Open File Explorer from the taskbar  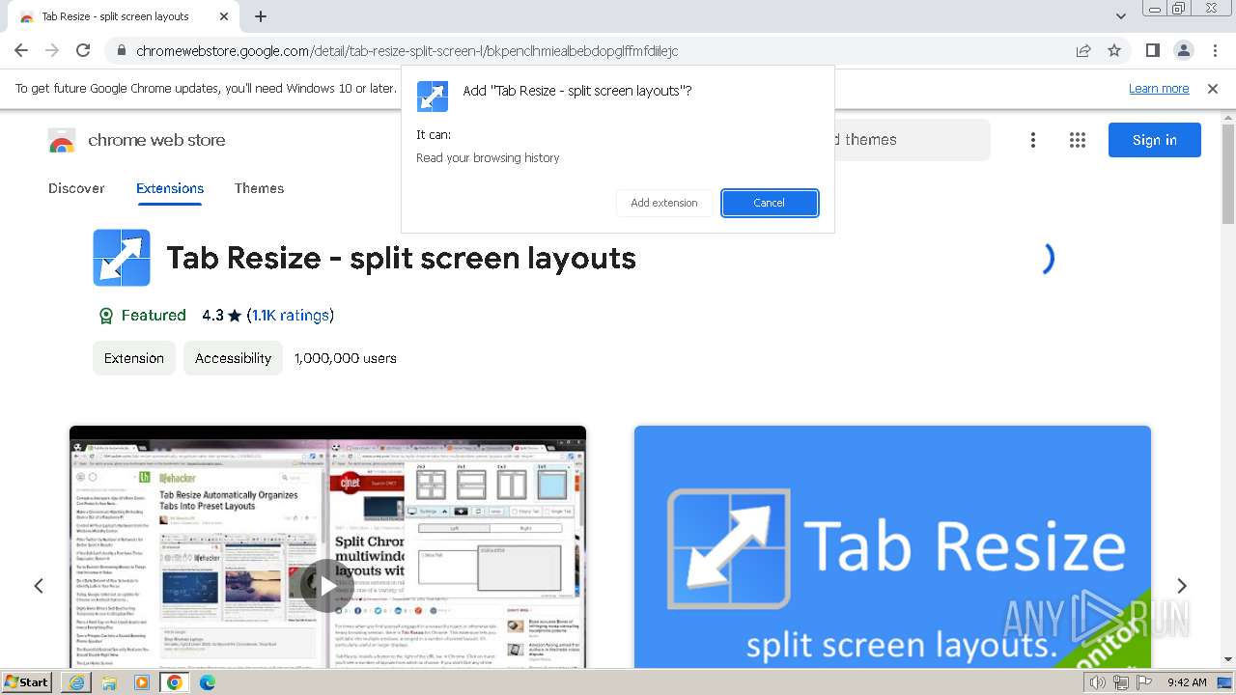pos(109,682)
